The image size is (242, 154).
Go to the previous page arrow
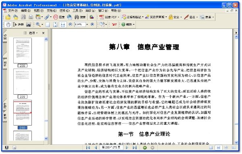(x=96, y=148)
